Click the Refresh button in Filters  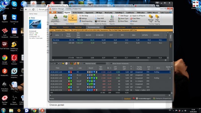(x=134, y=21)
